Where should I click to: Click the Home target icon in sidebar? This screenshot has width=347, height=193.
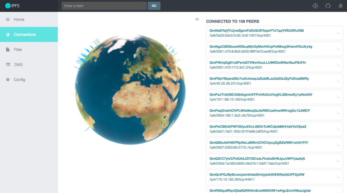click(x=8, y=20)
